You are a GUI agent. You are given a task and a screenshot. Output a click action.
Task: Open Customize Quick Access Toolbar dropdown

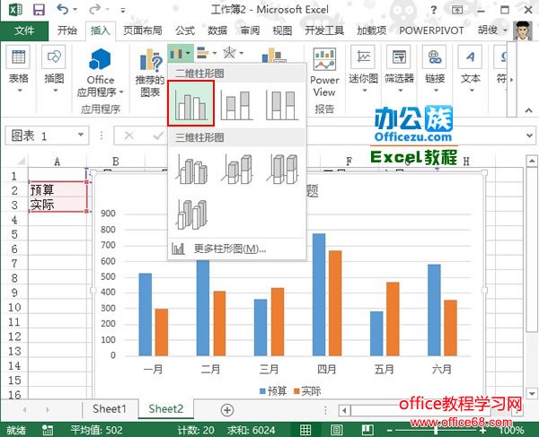(x=123, y=10)
